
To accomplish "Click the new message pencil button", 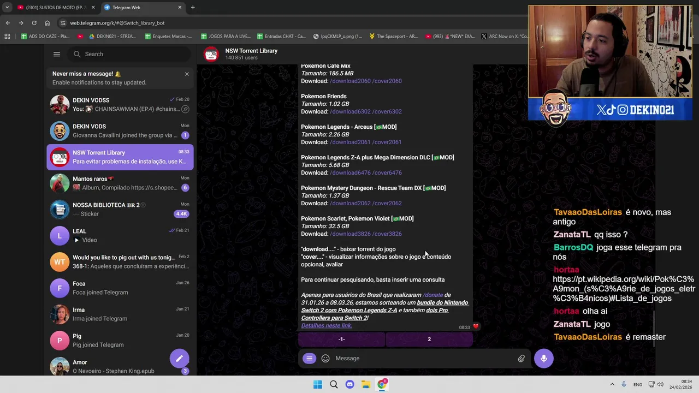I will (x=179, y=359).
